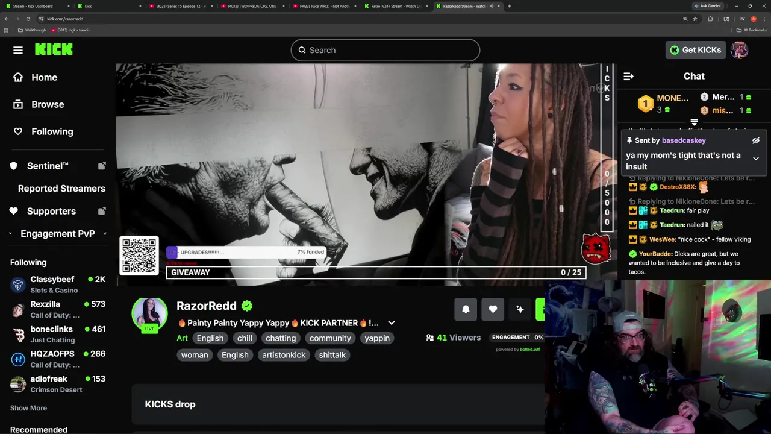
Task: Click the page zoom magnifier in address bar
Action: click(x=685, y=19)
